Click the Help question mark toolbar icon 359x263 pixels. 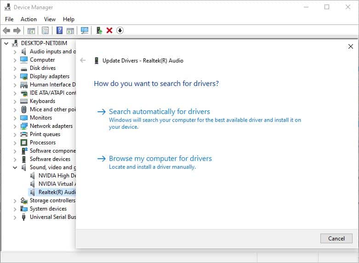point(59,30)
